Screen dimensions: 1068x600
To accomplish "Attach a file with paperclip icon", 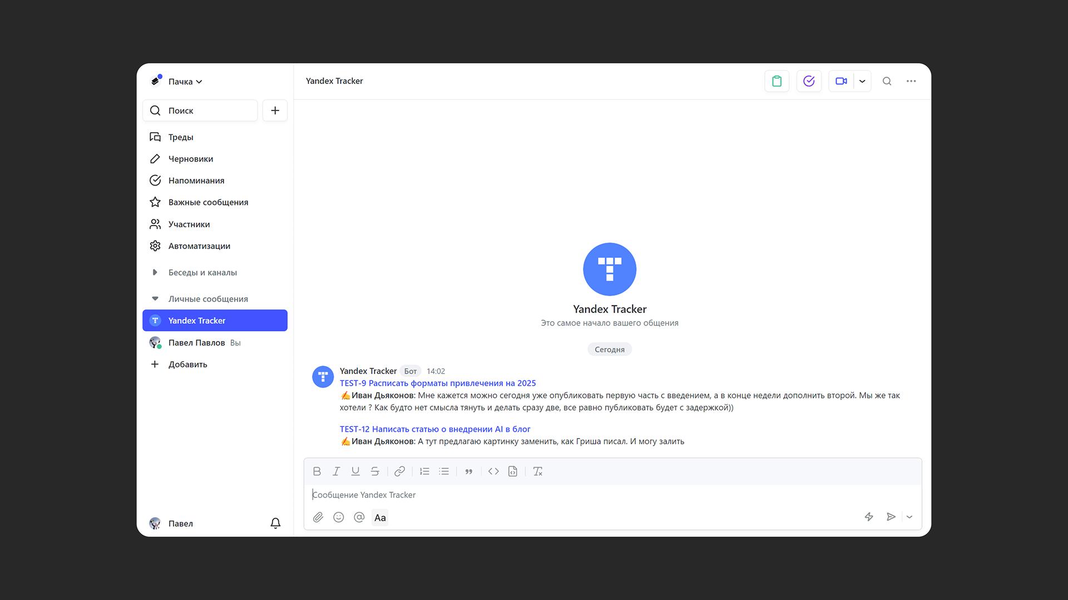I will click(318, 517).
